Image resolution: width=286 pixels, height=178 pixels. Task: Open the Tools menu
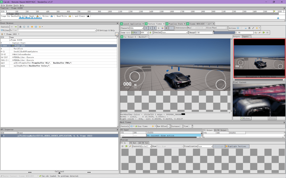[16, 5]
